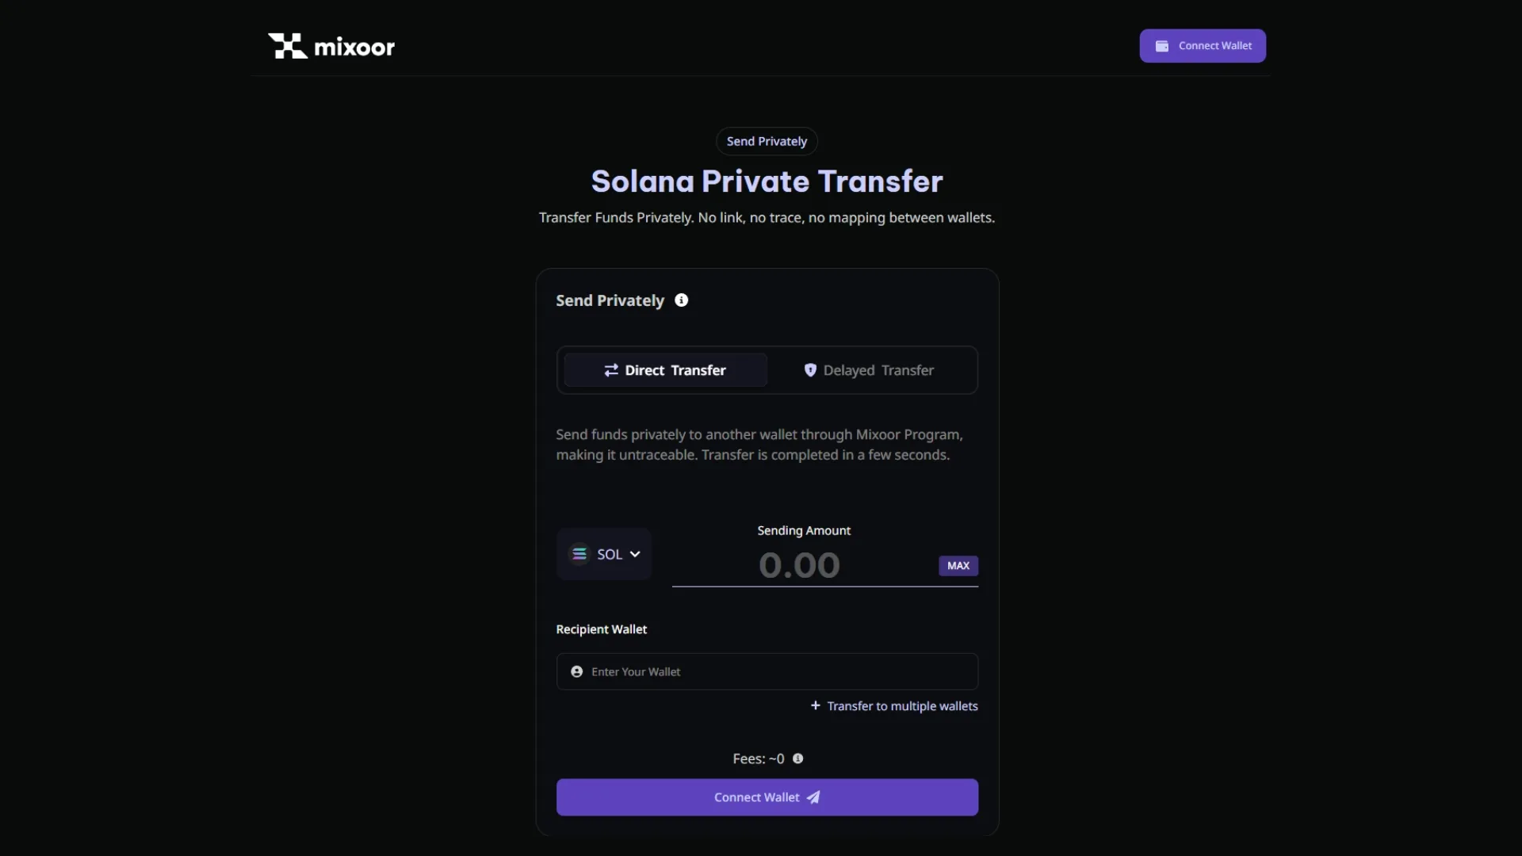Click the bottom Connect Wallet button
1522x856 pixels.
click(x=767, y=797)
